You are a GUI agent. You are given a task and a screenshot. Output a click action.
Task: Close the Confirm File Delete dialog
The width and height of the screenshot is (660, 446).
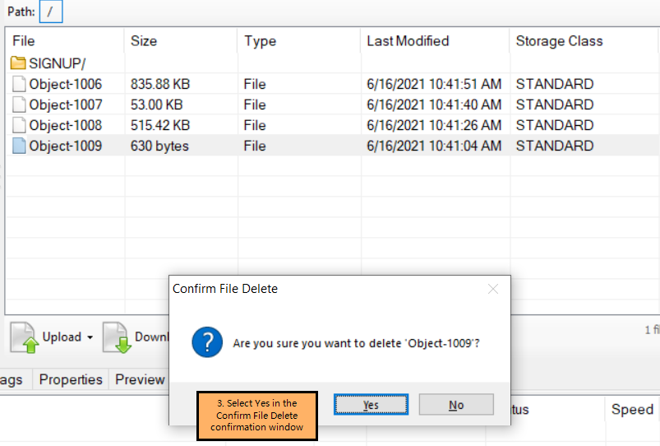(493, 289)
